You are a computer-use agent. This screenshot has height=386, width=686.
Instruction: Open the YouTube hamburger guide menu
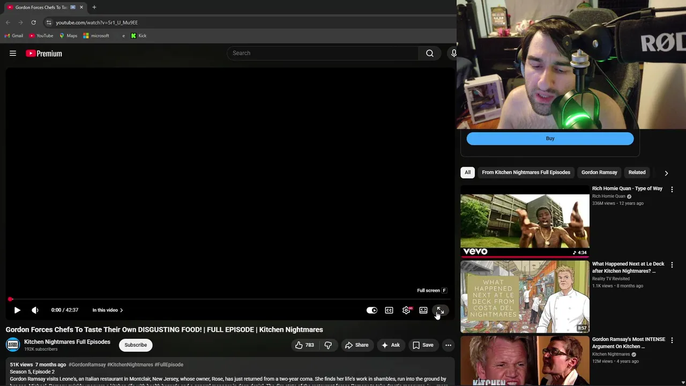[13, 53]
